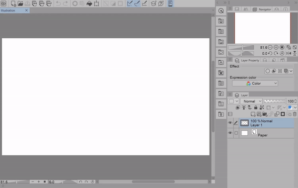298x188 pixels.
Task: Toggle Snap to Special Ruler in toolbar
Action: (137, 3)
